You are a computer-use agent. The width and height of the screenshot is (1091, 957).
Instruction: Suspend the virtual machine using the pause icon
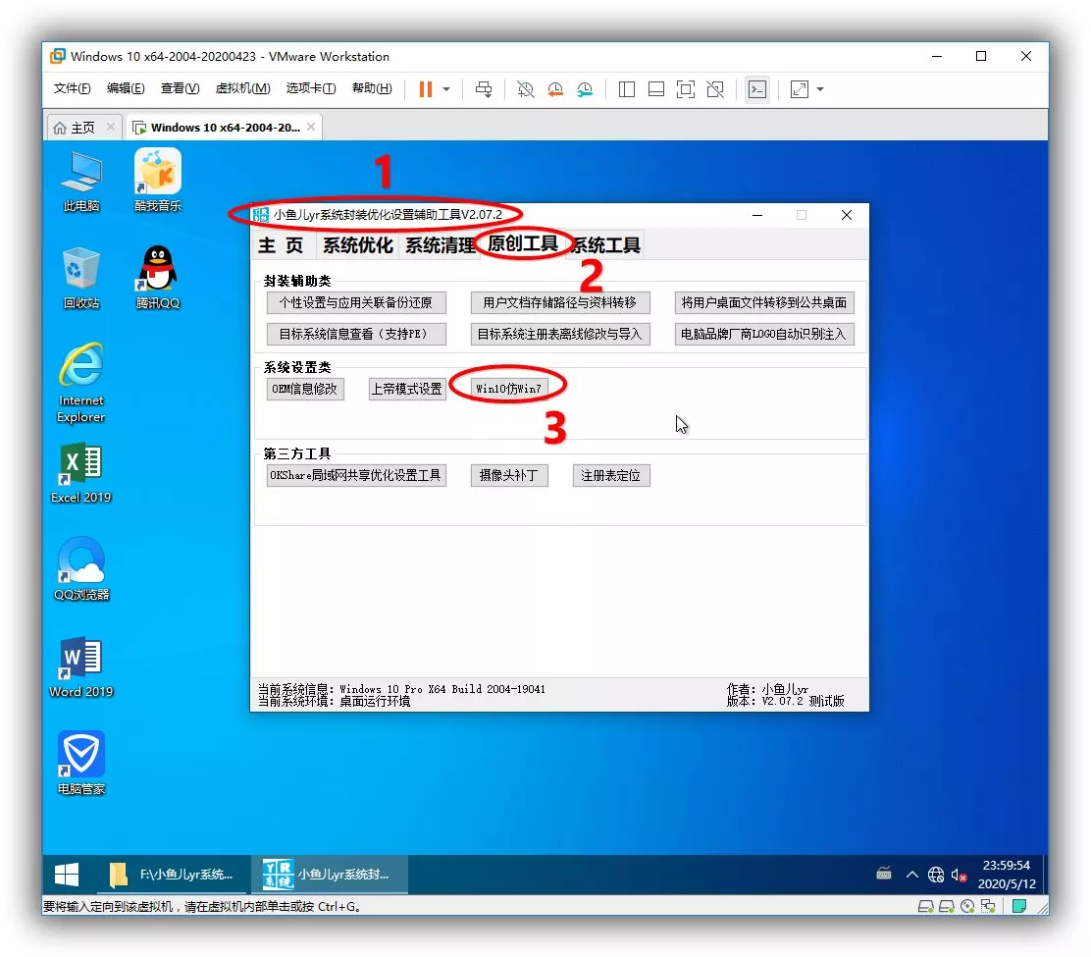(425, 89)
